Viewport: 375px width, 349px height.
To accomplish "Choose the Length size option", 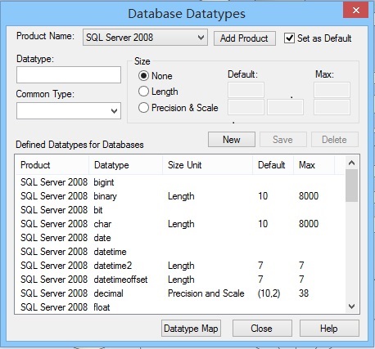I will tap(143, 92).
